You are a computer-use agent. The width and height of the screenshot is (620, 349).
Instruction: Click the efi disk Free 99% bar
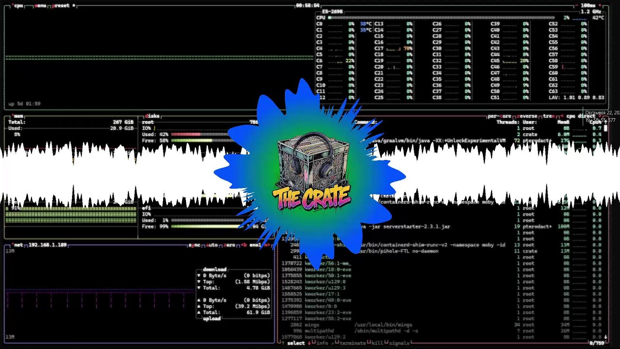click(208, 226)
